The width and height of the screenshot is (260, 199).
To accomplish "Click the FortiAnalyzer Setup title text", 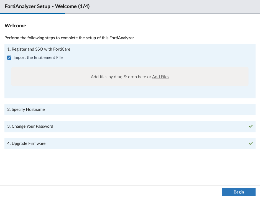I will tap(47, 6).
